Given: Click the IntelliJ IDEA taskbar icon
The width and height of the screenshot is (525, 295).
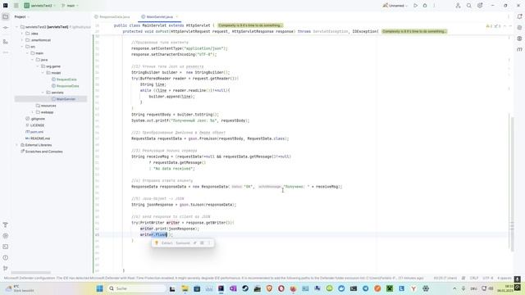Looking at the screenshot, I should [221, 288].
